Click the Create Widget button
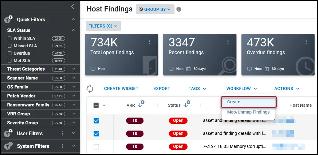Viewport: 318px width, 155px height. pyautogui.click(x=121, y=88)
